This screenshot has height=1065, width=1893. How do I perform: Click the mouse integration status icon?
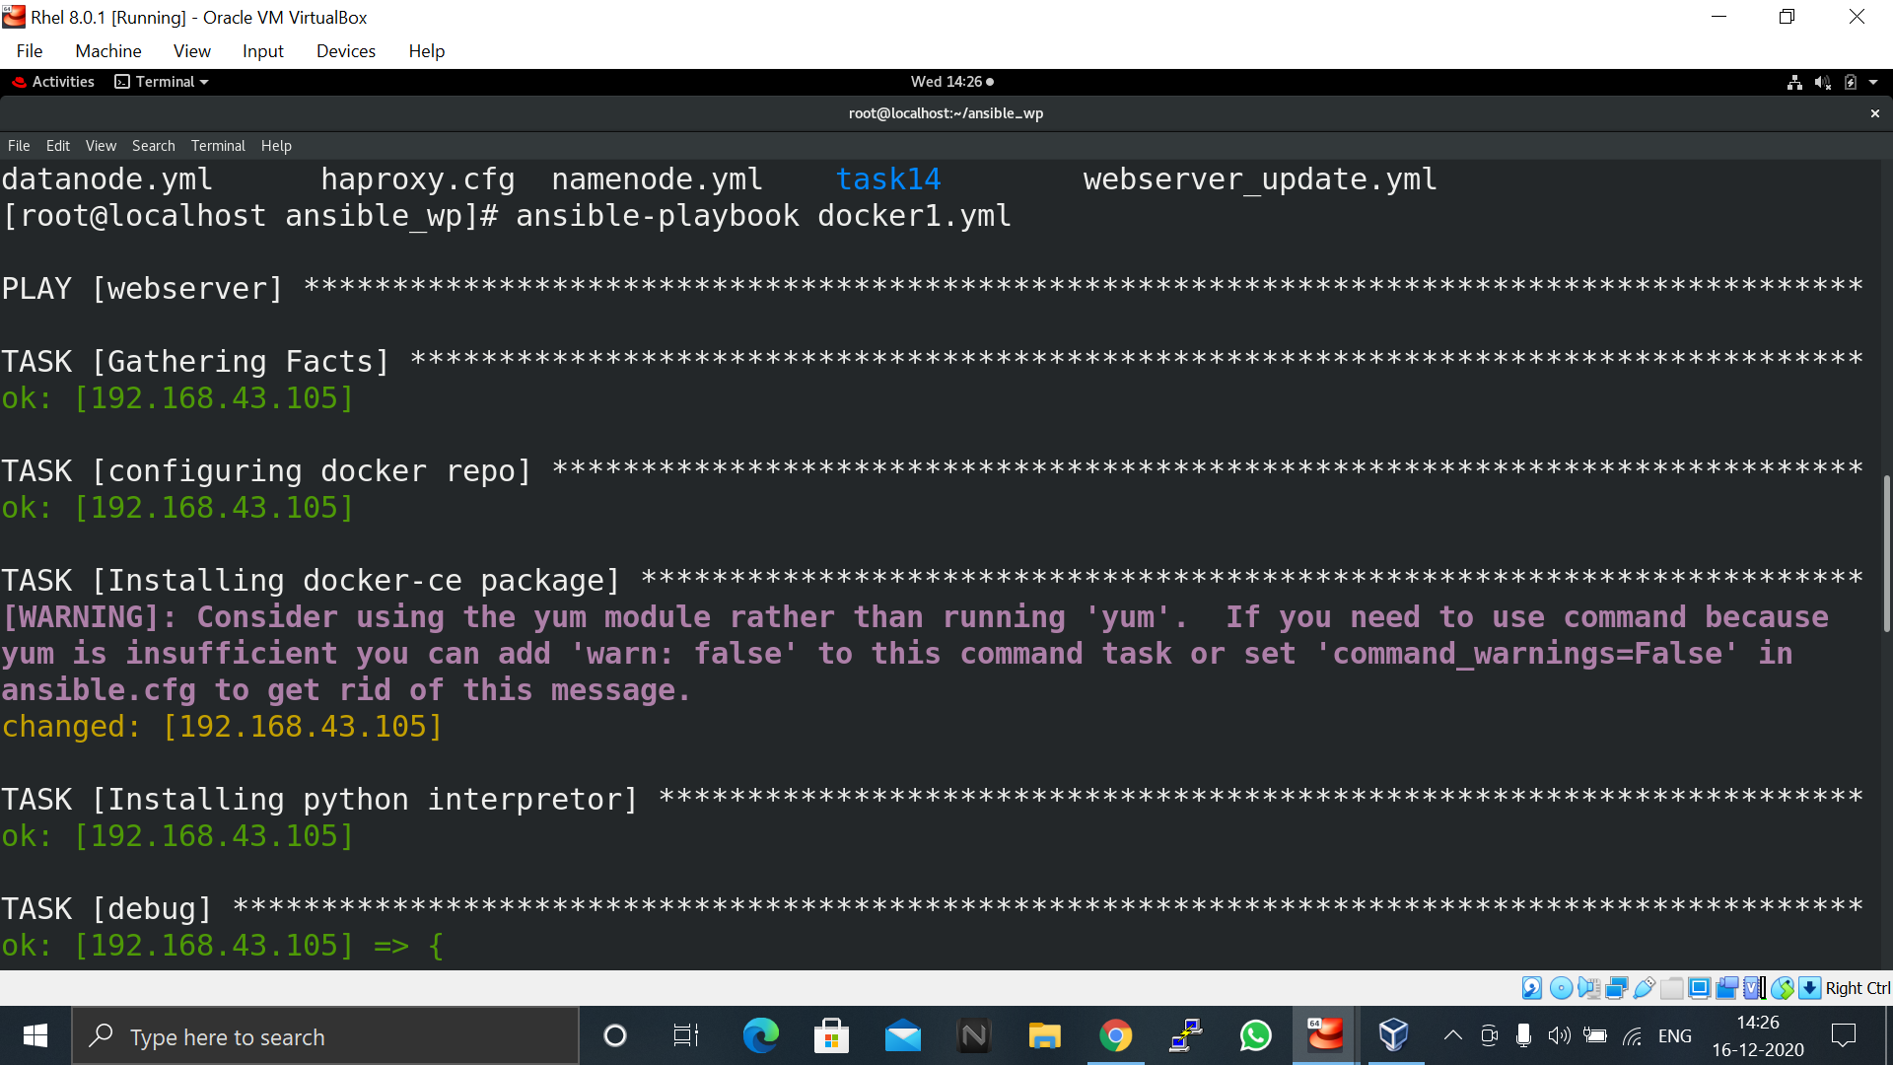(1782, 988)
